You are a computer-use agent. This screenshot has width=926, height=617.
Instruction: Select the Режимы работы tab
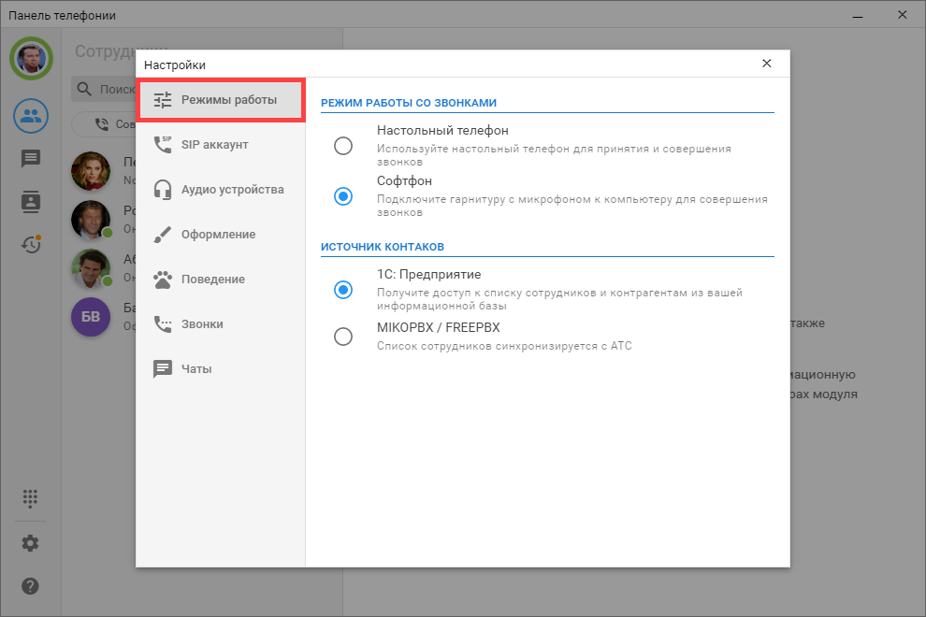(x=221, y=100)
